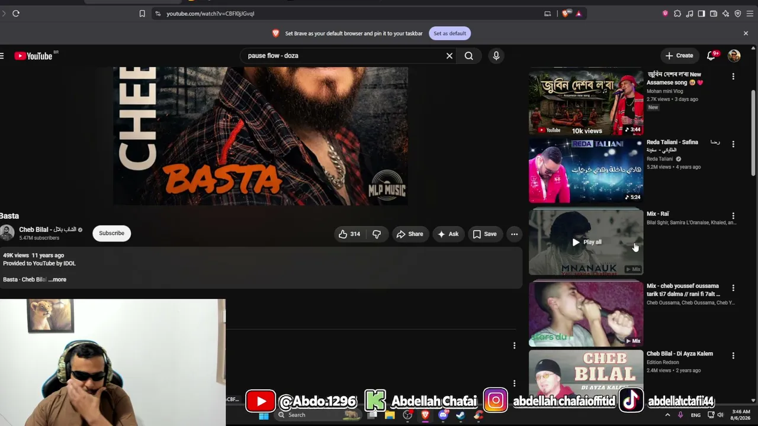This screenshot has height=426, width=758.
Task: Switch the ENG input language indicator
Action: [x=696, y=415]
